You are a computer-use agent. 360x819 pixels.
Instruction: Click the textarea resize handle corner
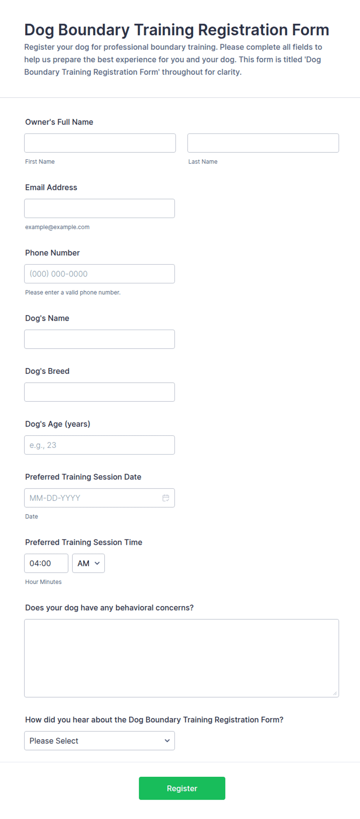(x=335, y=693)
